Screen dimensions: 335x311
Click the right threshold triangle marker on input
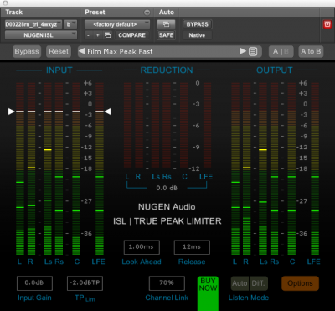[107, 111]
